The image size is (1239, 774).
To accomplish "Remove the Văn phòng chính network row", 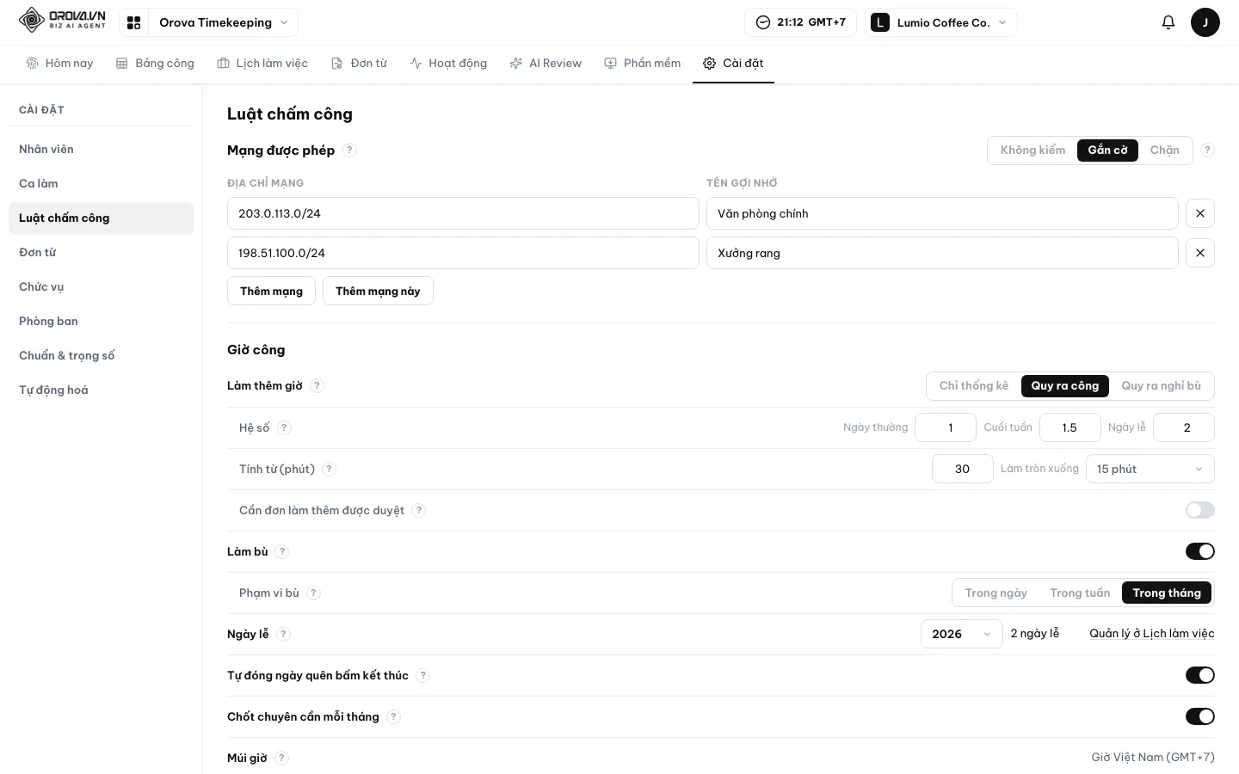I will coord(1199,213).
